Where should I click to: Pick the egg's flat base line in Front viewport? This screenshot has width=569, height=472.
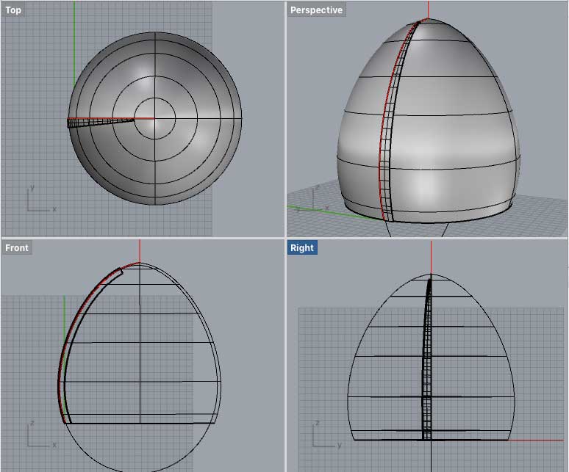(140, 424)
